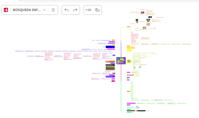Viewport: 199px width, 118px height.
Task: Select the large brown topic left of center
Action: point(110,68)
